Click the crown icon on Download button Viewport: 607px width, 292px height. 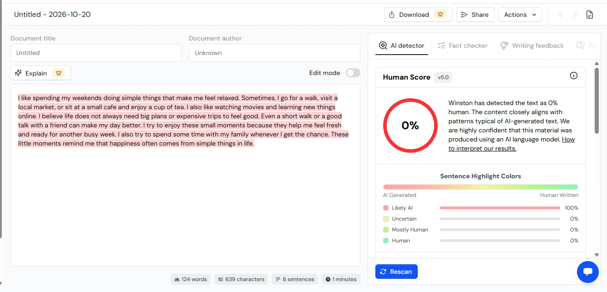[x=440, y=15]
